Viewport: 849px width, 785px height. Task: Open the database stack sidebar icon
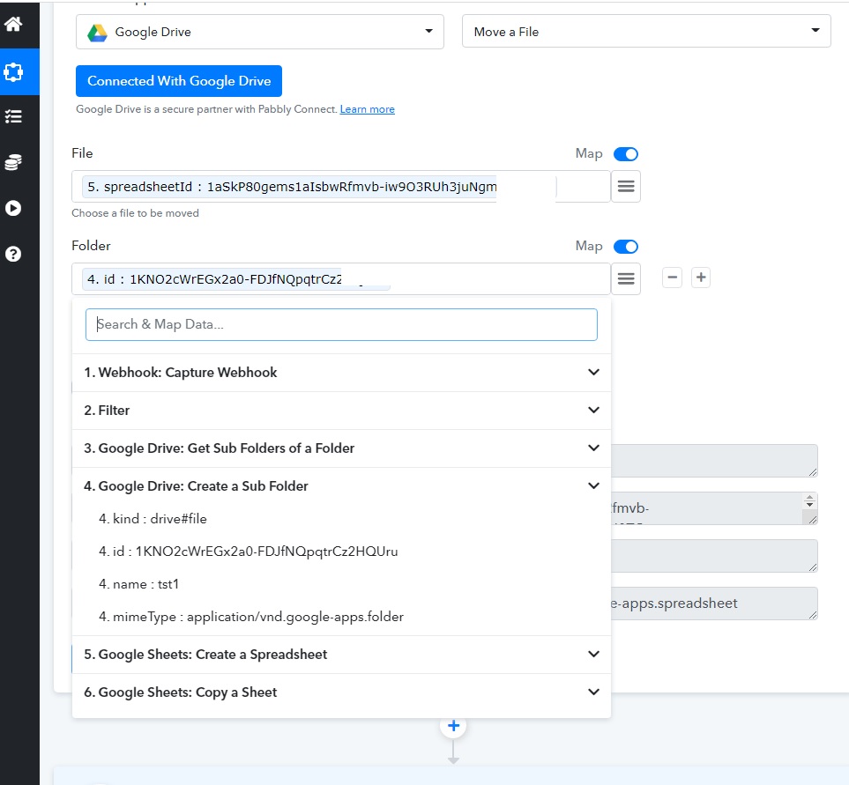click(x=13, y=162)
